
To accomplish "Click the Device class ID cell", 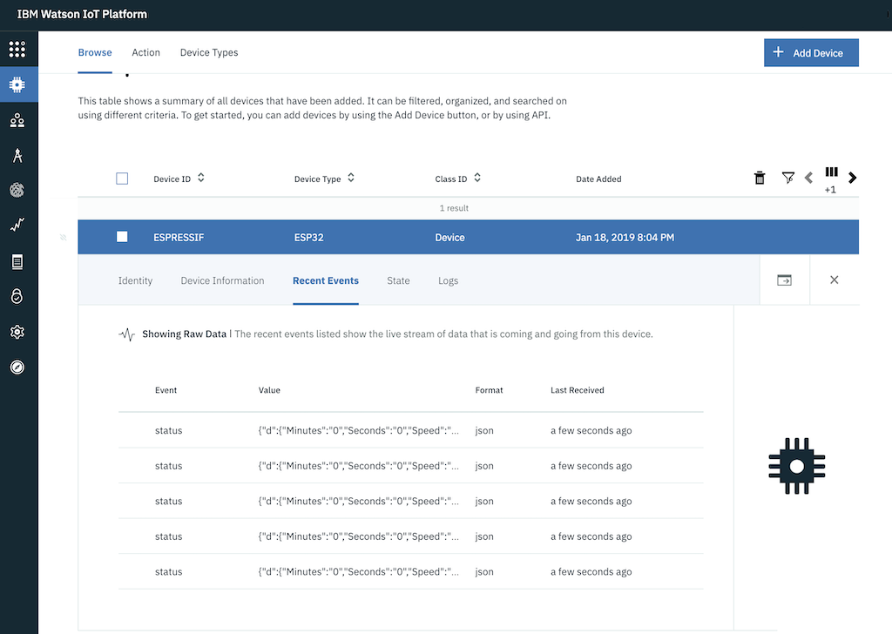I will pos(449,238).
